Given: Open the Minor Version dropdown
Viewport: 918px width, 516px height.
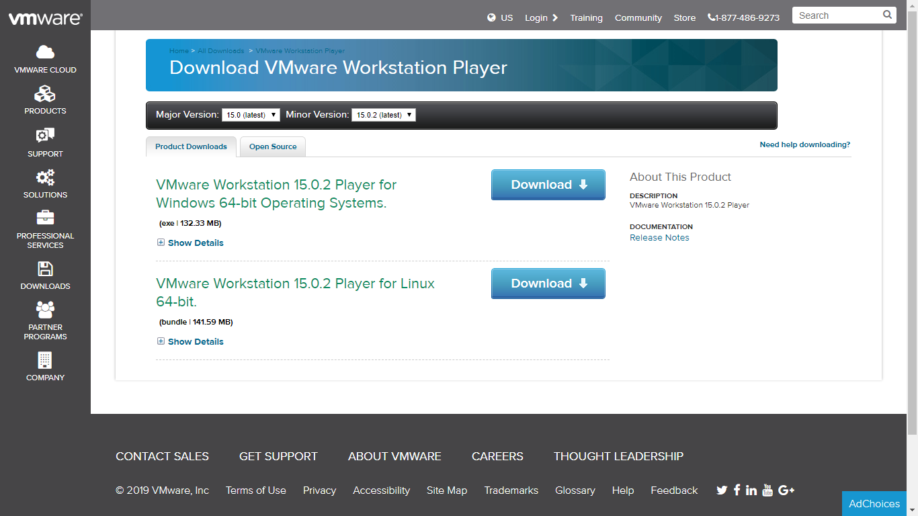Looking at the screenshot, I should (x=383, y=115).
